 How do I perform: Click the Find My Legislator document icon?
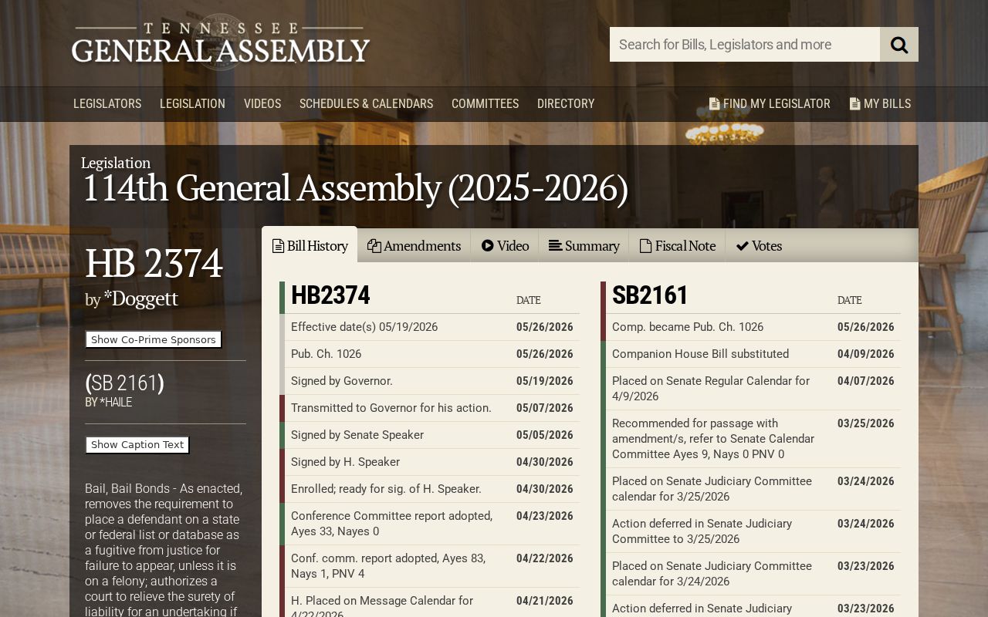click(714, 103)
